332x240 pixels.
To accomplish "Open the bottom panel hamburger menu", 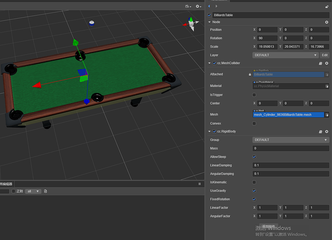I will [x=200, y=184].
